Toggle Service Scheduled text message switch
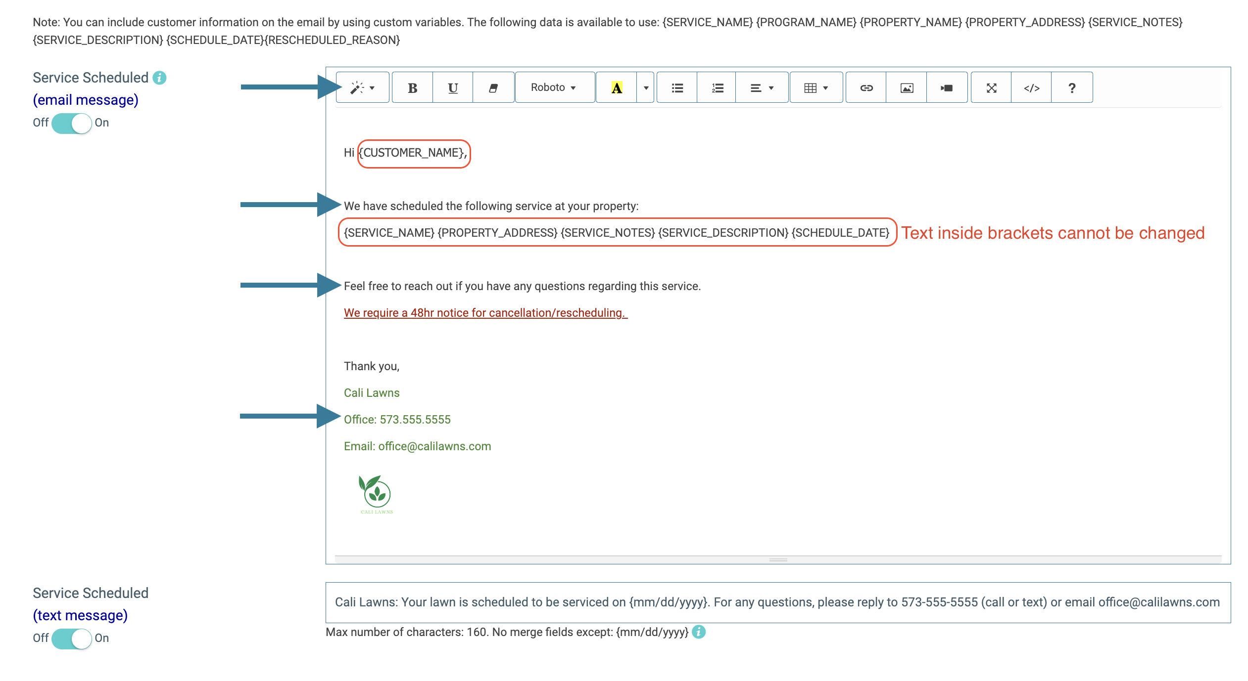The height and width of the screenshot is (681, 1248). tap(72, 638)
